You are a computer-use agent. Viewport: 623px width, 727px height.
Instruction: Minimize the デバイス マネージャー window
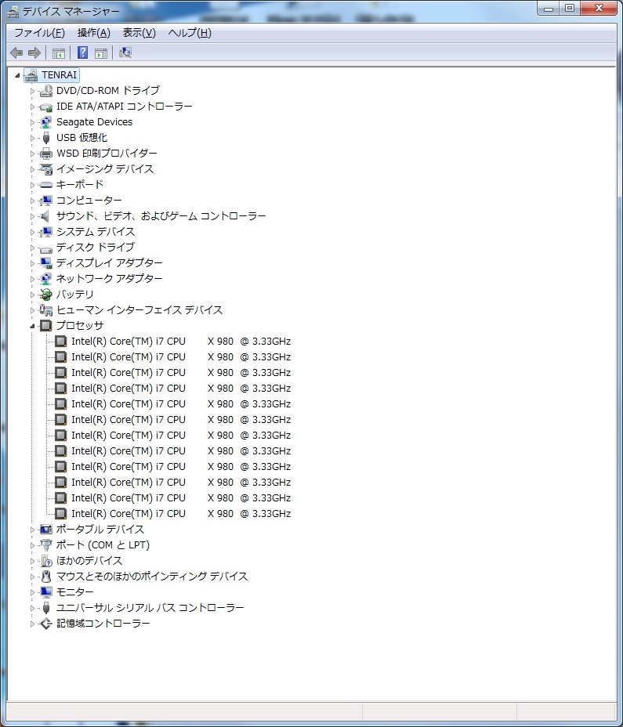click(549, 9)
